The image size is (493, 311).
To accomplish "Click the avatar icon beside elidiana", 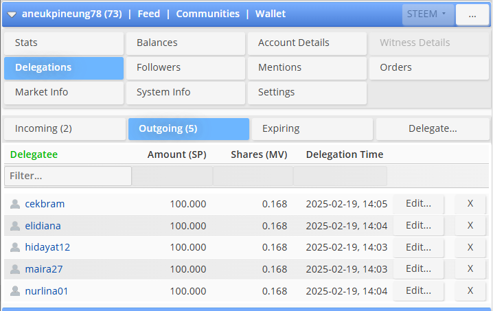I will 15,226.
